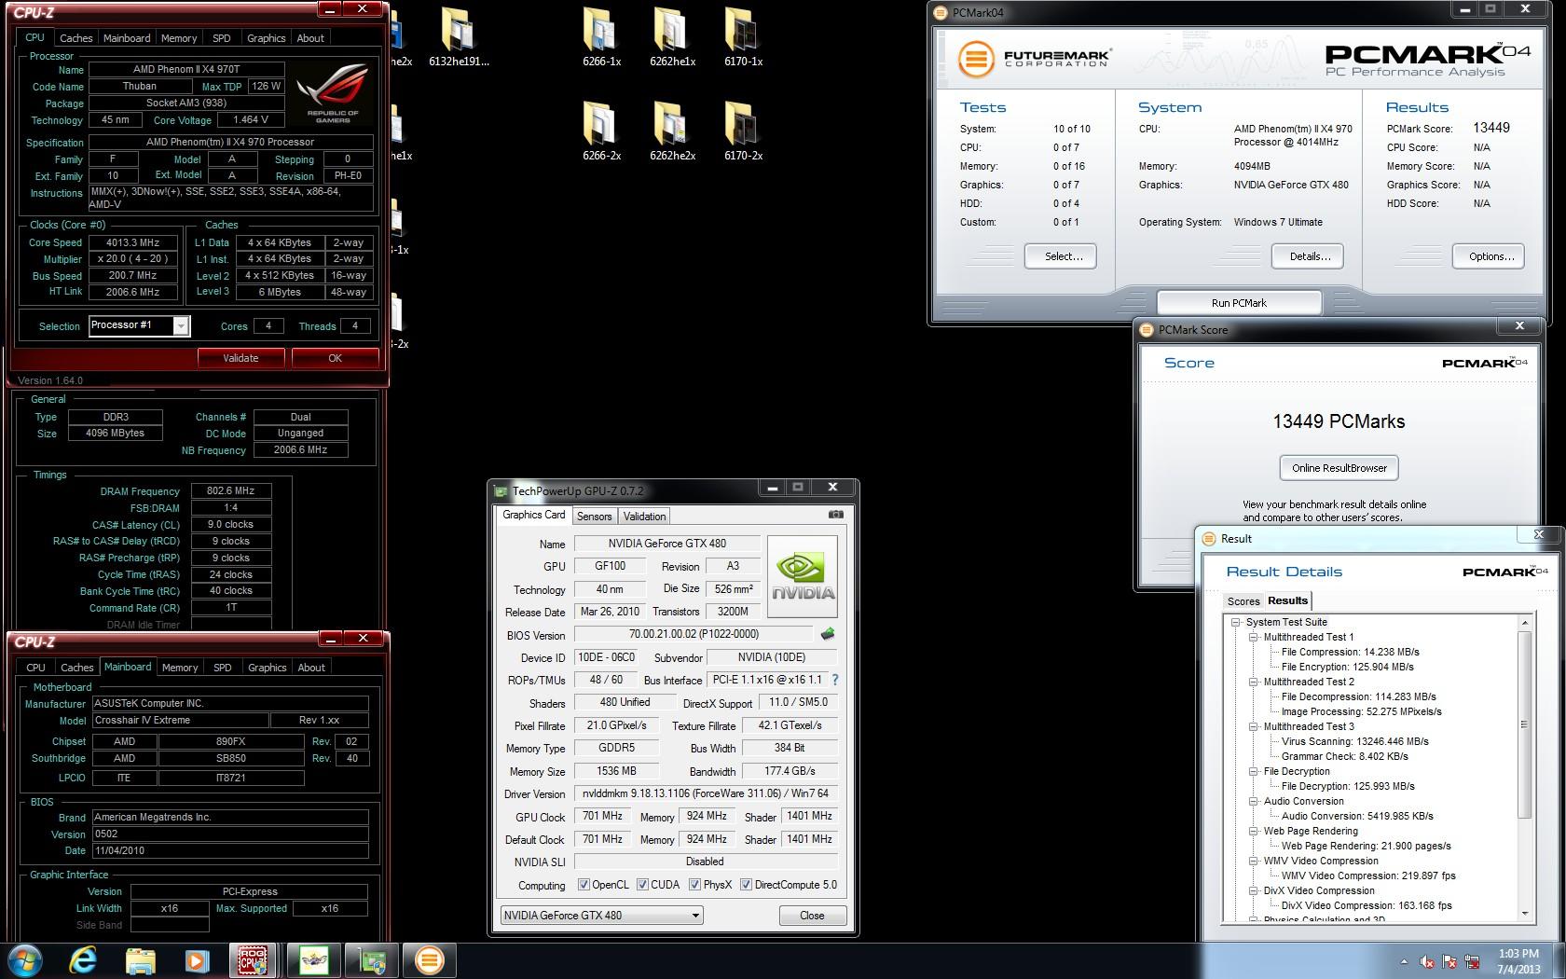The height and width of the screenshot is (979, 1566).
Task: Open Windows Media Player from the taskbar
Action: pyautogui.click(x=196, y=959)
